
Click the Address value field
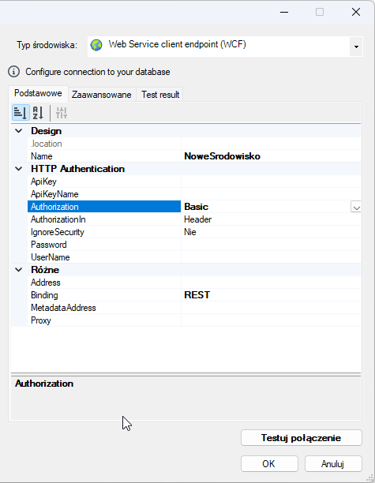271,283
